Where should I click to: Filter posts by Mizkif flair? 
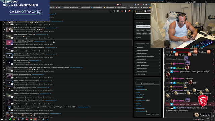(143, 30)
